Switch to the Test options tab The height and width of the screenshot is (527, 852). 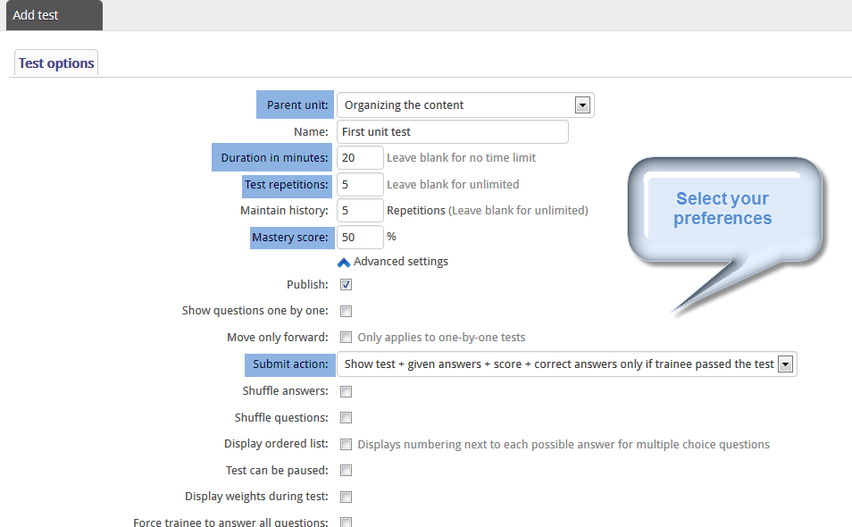pyautogui.click(x=56, y=63)
